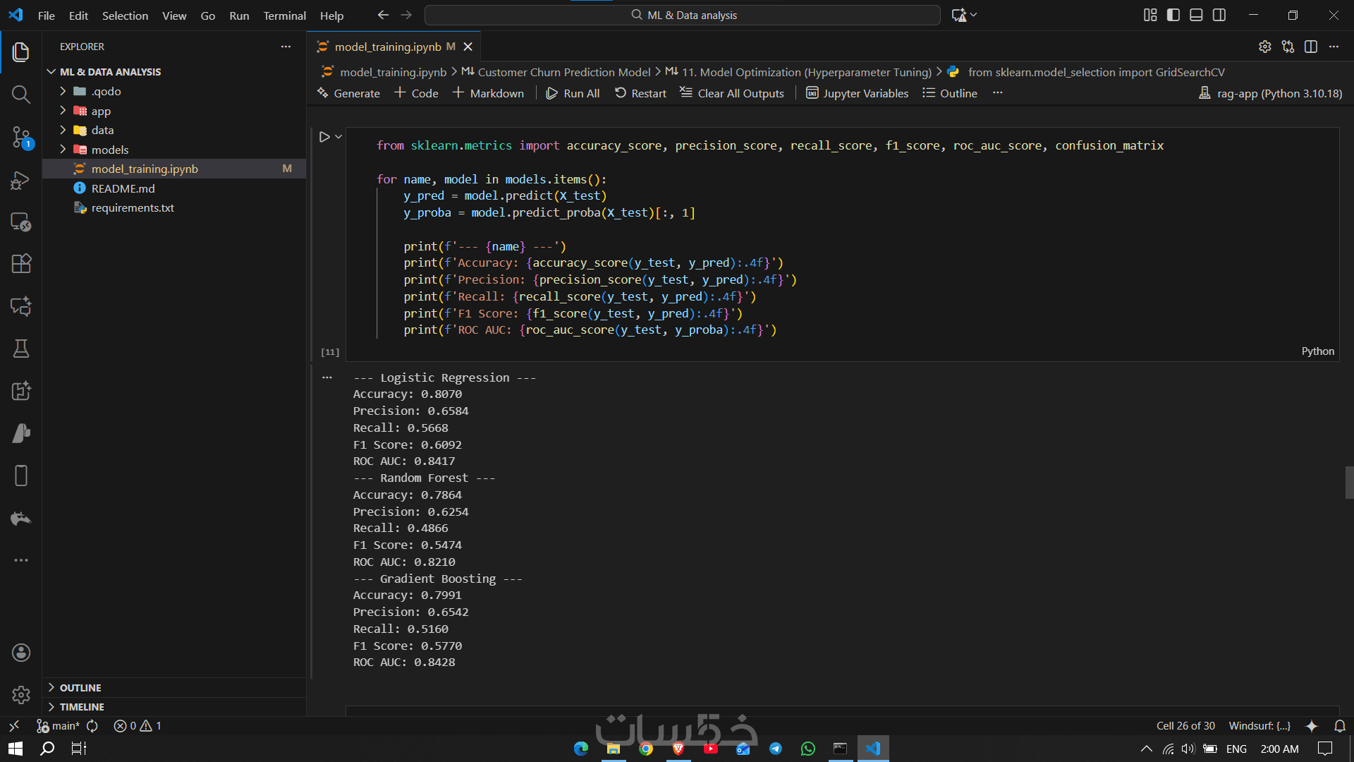This screenshot has width=1354, height=762.
Task: Click the ML & Data analysis search box
Action: 683,15
